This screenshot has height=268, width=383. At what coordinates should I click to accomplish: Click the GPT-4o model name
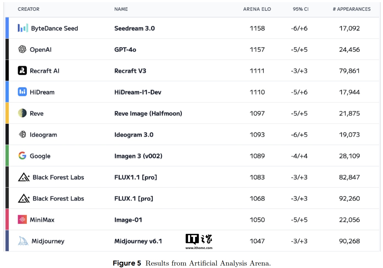pos(125,50)
